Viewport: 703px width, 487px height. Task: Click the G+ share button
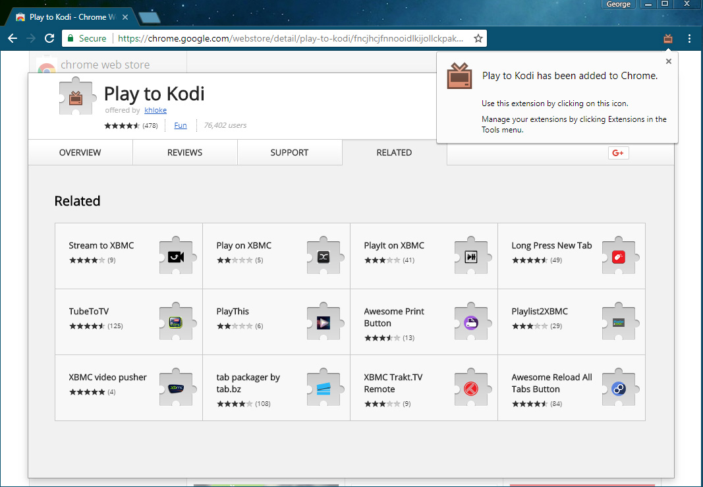618,152
